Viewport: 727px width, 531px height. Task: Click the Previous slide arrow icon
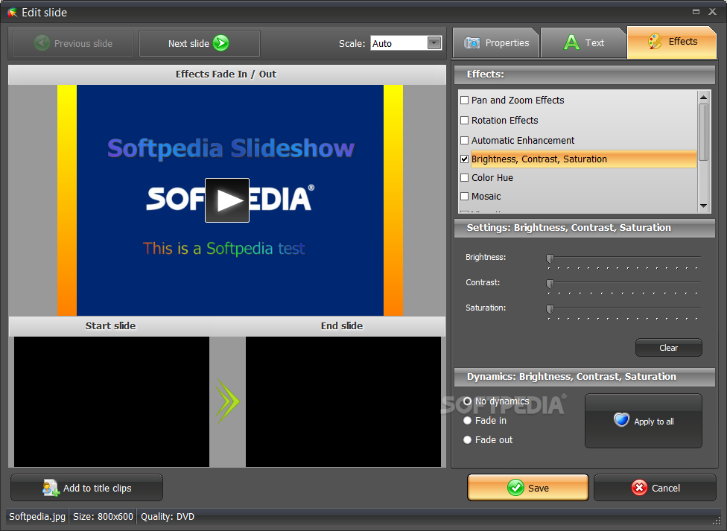pos(42,43)
